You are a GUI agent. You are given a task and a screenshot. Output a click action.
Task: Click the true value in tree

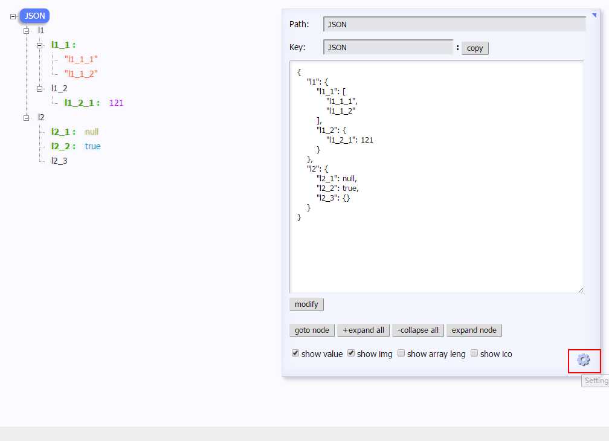pos(92,146)
